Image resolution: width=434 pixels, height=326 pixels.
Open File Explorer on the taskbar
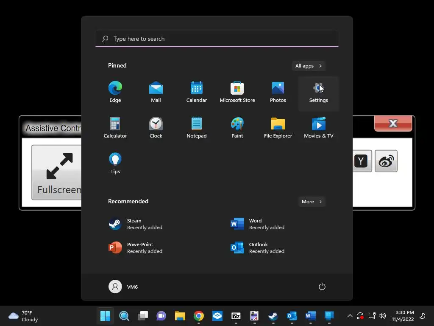point(180,316)
